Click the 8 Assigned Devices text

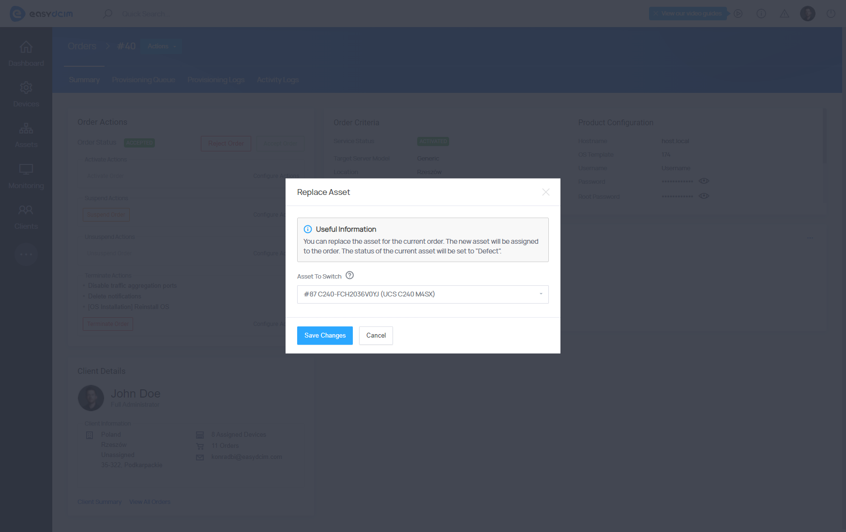(x=239, y=435)
